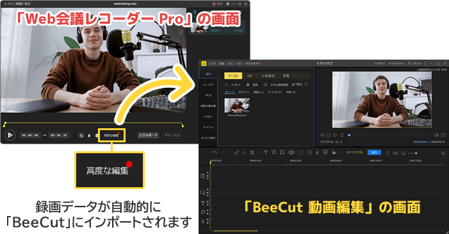Click next frame icon in BeeCut preview
Viewport: 449px width, 234px height.
pyautogui.click(x=335, y=135)
